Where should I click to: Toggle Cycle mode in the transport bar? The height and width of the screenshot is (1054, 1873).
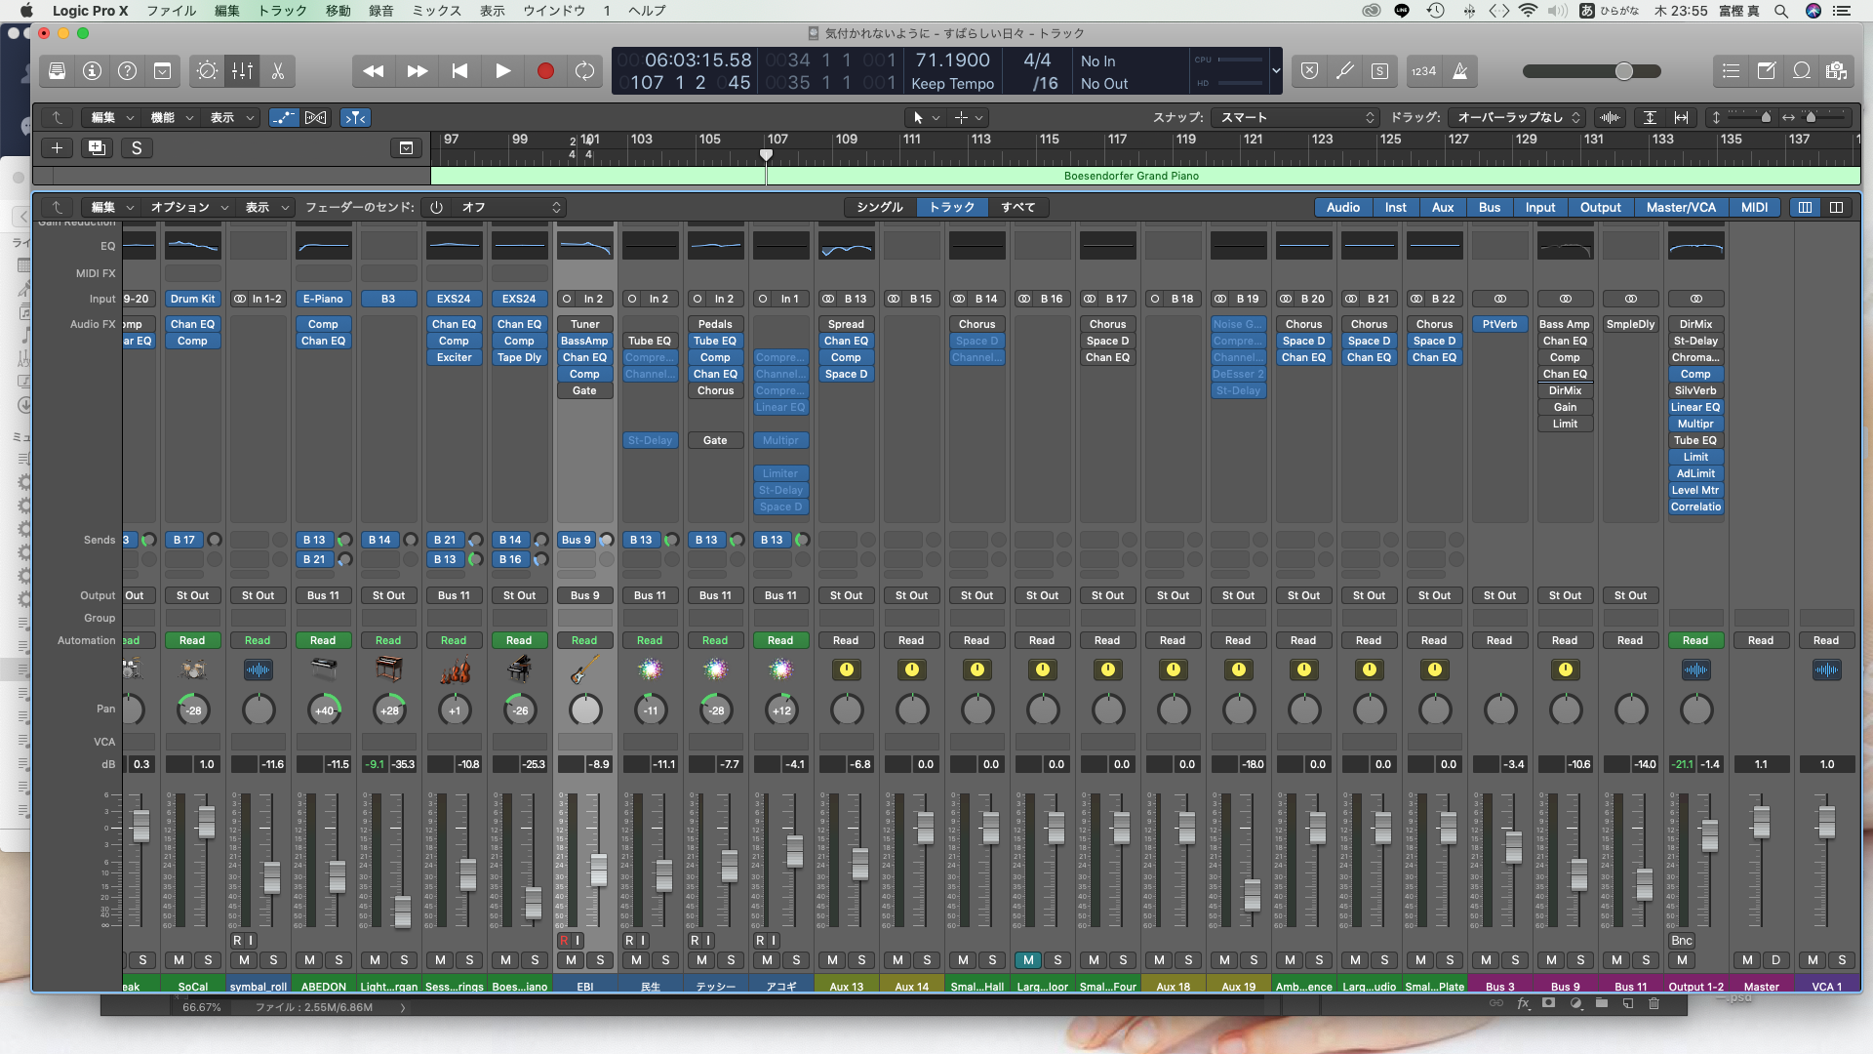[584, 71]
